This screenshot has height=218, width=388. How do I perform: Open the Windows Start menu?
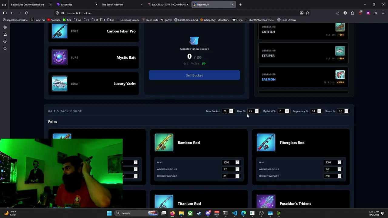[x=109, y=213]
